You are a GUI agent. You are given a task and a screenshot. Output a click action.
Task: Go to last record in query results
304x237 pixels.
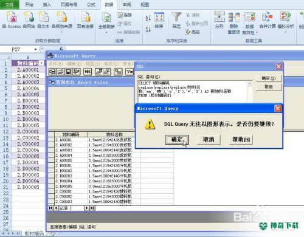(92, 208)
